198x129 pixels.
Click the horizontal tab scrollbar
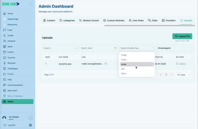click(x=150, y=26)
